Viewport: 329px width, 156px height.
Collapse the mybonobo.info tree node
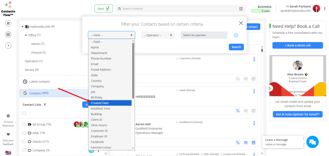tap(23, 27)
